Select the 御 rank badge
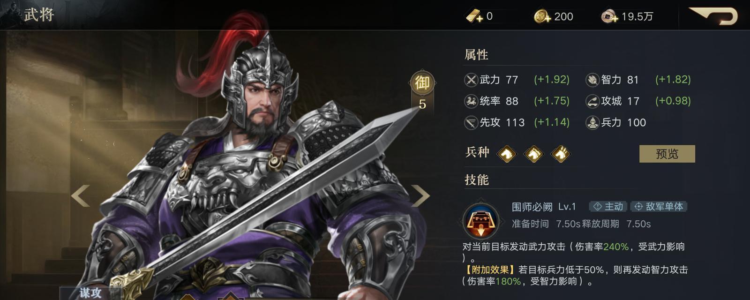Viewport: 750px width, 300px height. [422, 83]
